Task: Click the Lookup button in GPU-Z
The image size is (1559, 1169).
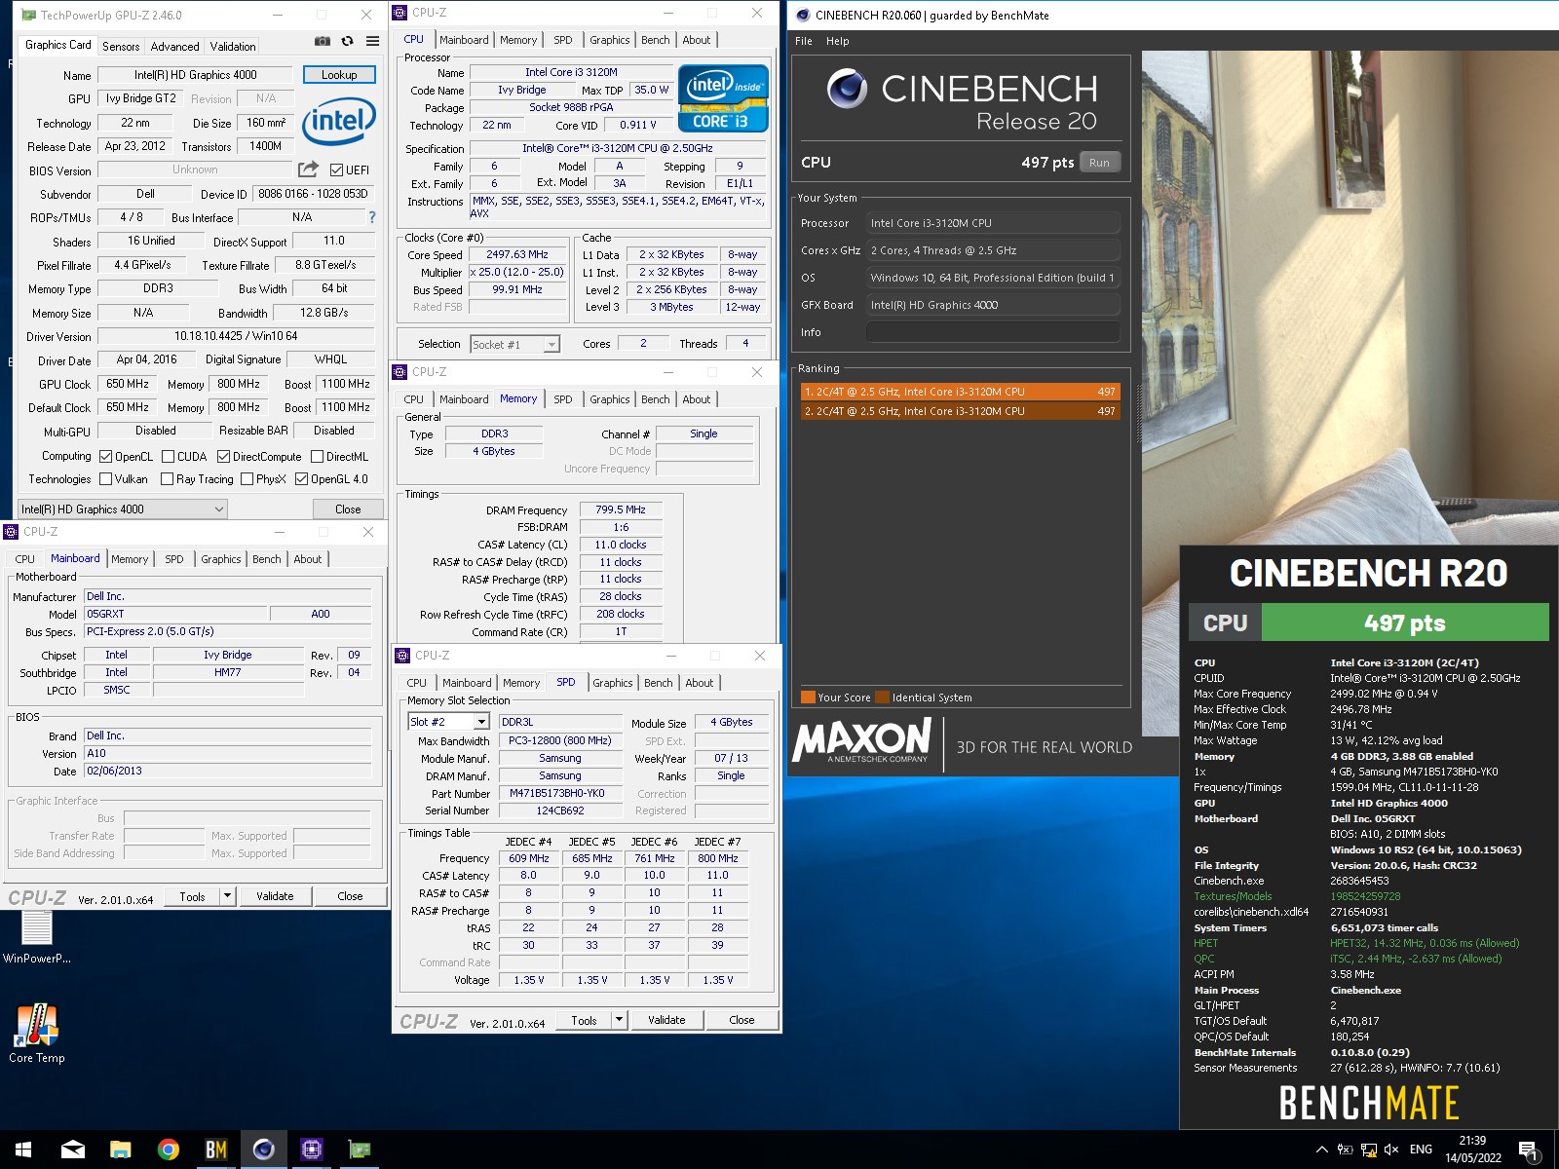Action: pos(339,74)
